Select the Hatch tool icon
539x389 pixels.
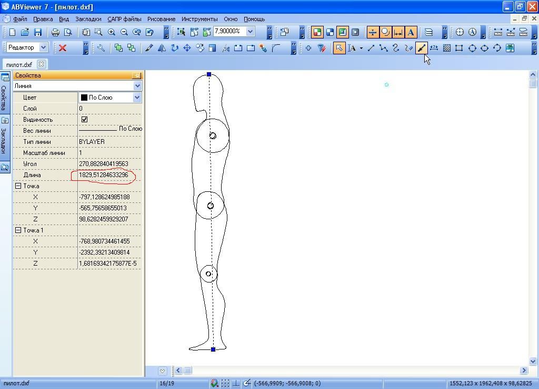[x=446, y=48]
